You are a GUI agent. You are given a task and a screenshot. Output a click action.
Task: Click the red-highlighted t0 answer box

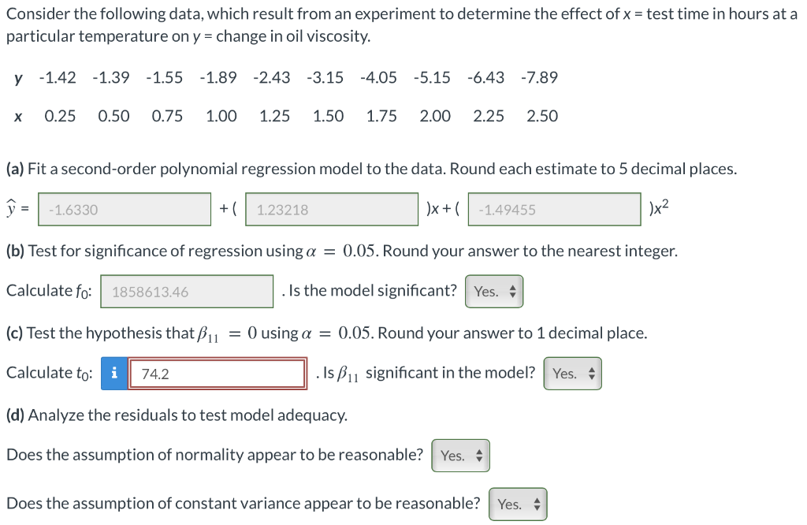point(218,373)
